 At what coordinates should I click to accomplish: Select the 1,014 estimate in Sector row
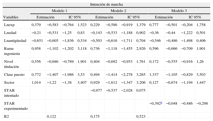(36, 82)
